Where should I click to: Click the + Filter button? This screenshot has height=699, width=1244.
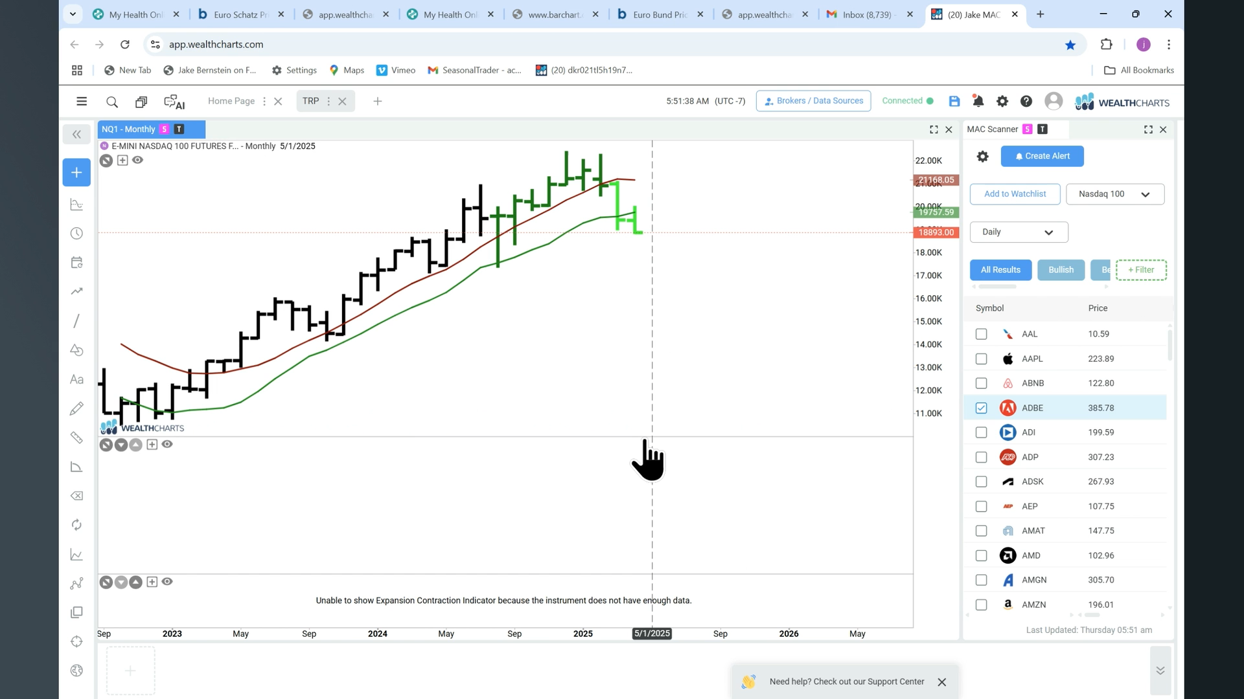tap(1141, 270)
